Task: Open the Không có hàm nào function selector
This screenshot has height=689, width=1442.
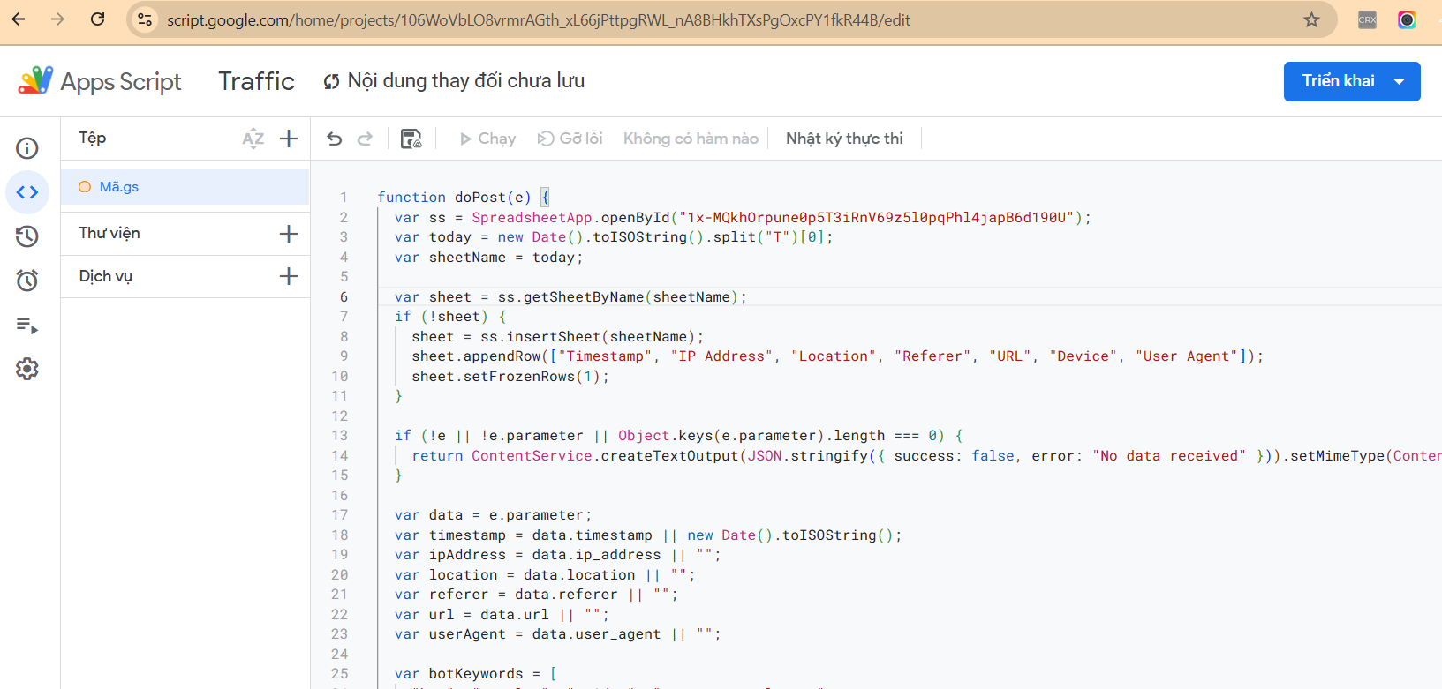Action: [691, 139]
